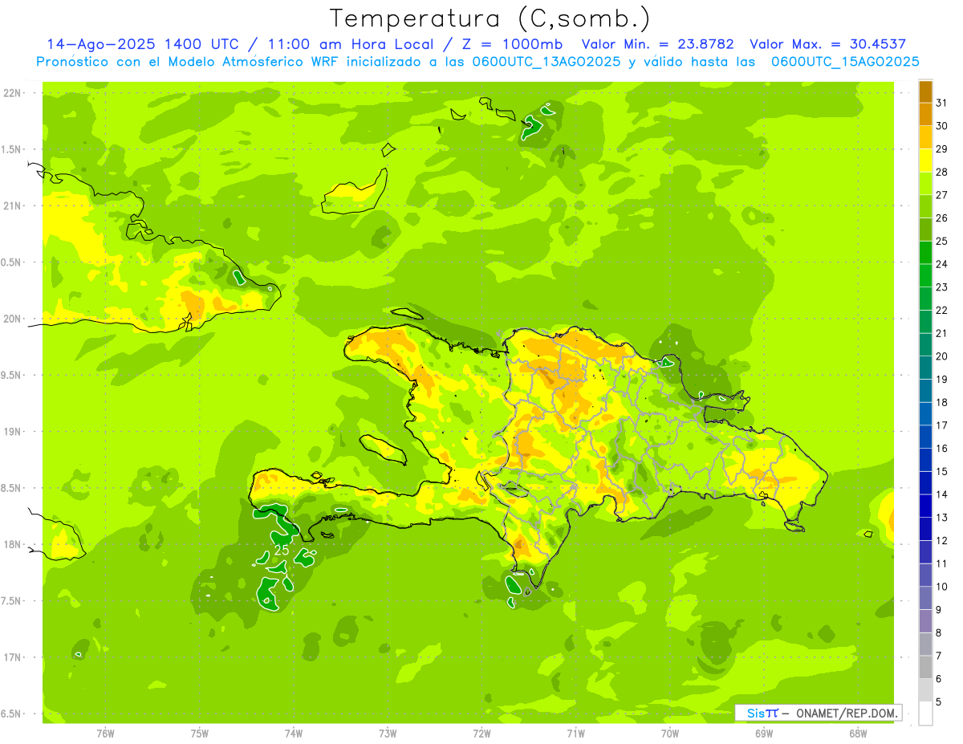
Task: Click the colorbar value 10
Action: point(942,587)
